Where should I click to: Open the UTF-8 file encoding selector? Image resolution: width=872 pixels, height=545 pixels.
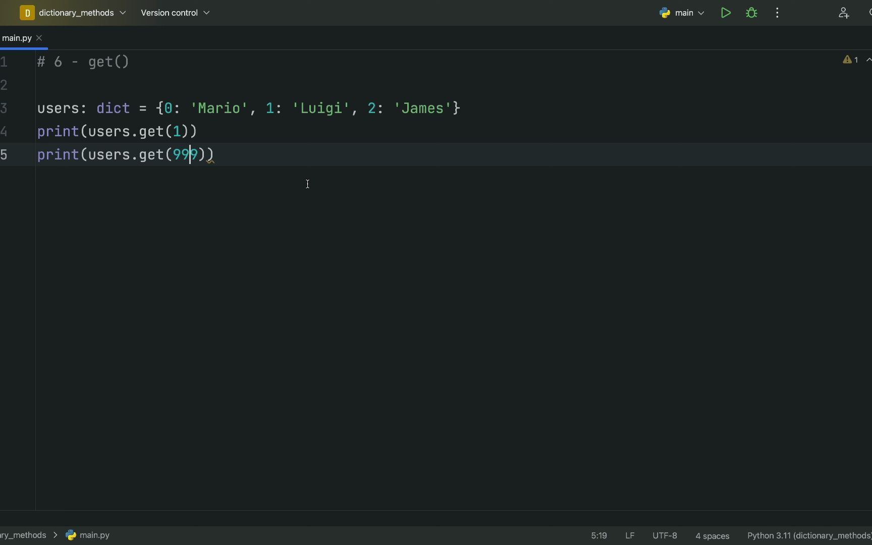click(665, 535)
